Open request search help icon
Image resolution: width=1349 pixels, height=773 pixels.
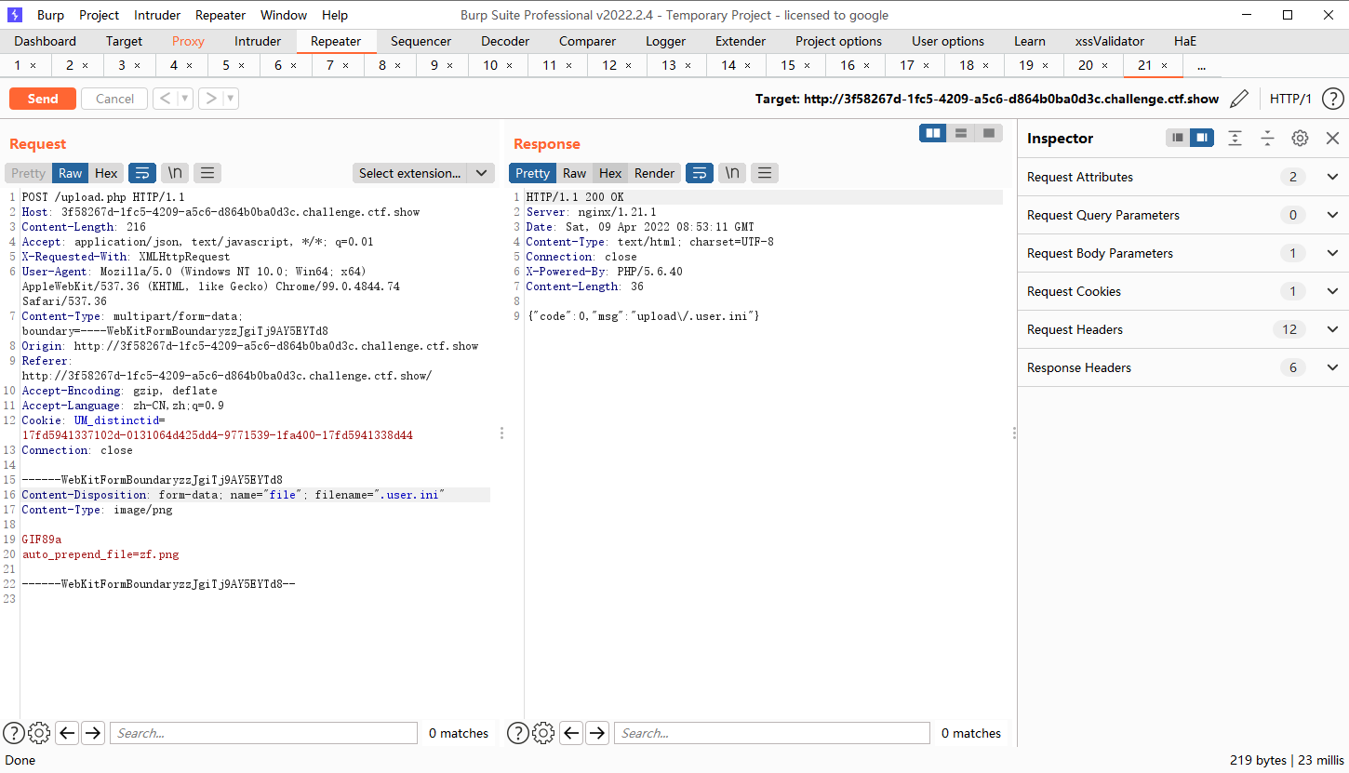pos(14,733)
